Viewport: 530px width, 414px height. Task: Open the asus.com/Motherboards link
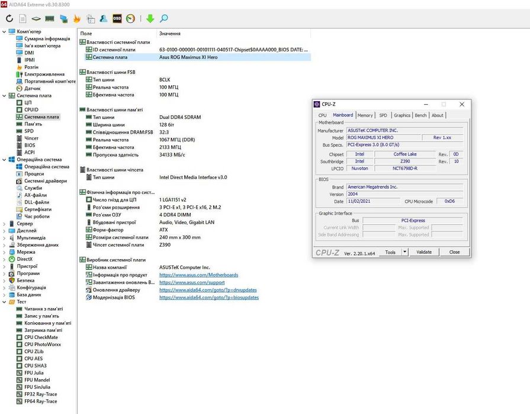199,275
